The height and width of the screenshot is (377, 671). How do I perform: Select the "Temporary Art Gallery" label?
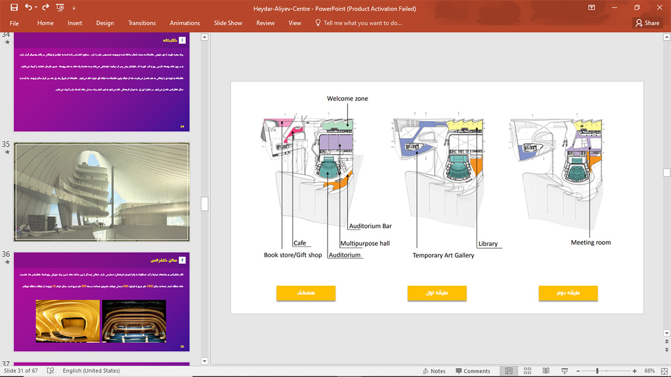pyautogui.click(x=443, y=256)
